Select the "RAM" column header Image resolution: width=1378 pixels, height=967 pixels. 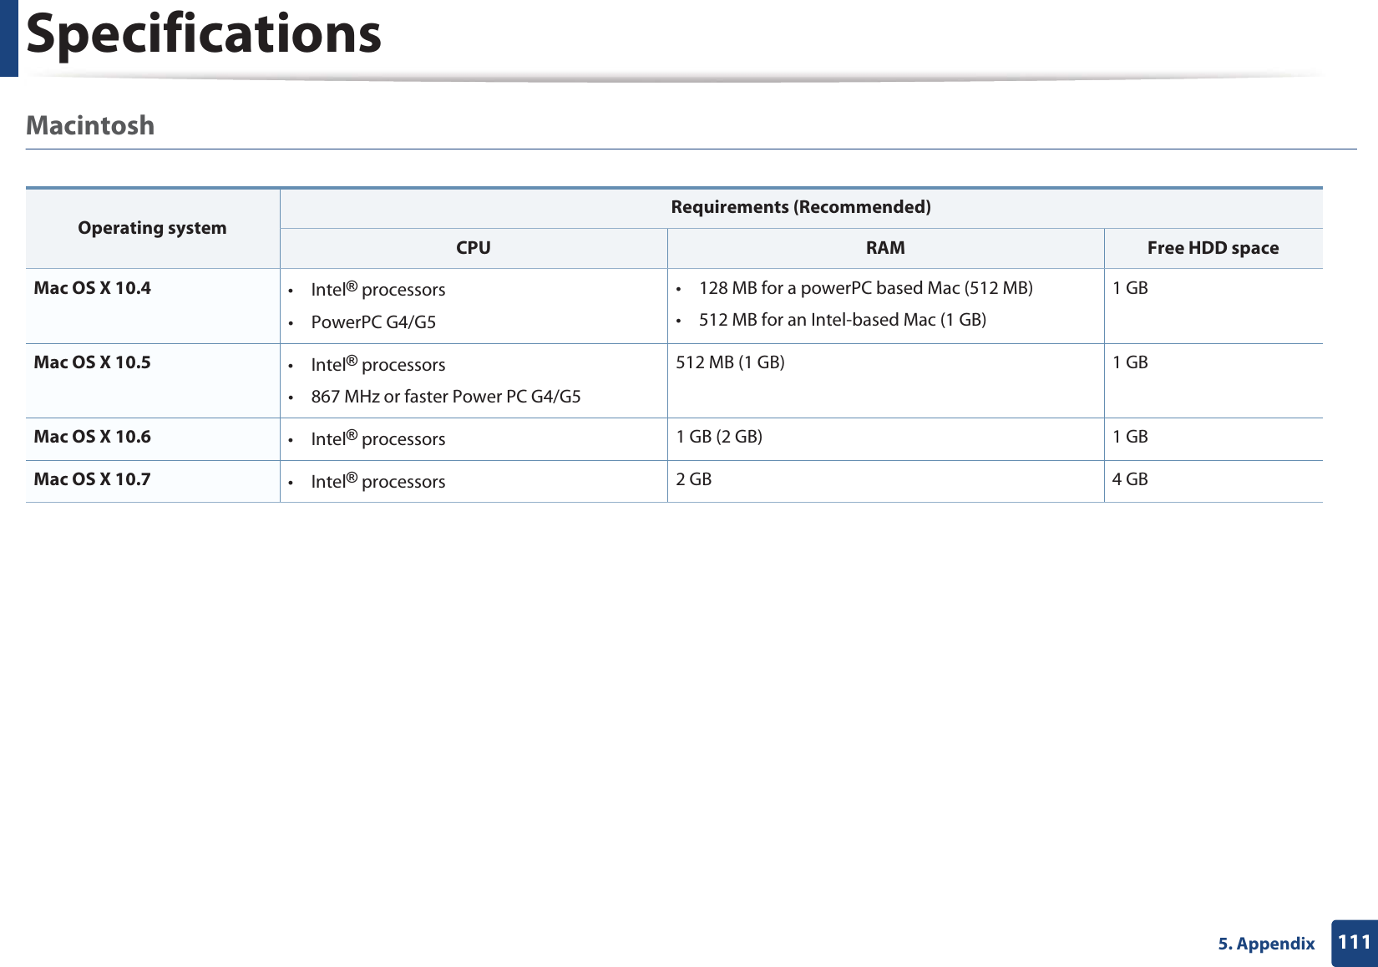[885, 248]
